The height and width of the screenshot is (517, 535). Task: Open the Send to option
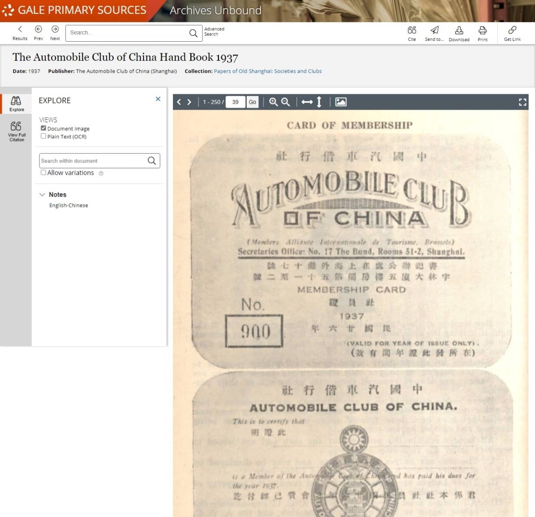[434, 33]
